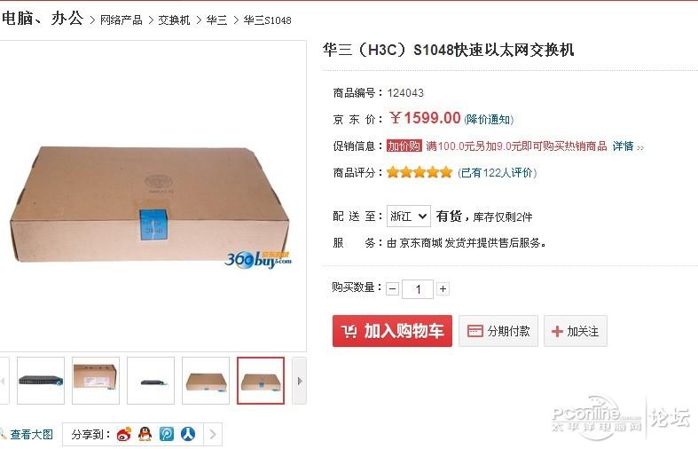698x449 pixels.
Task: Open the 122 customer reviews link
Action: (498, 172)
